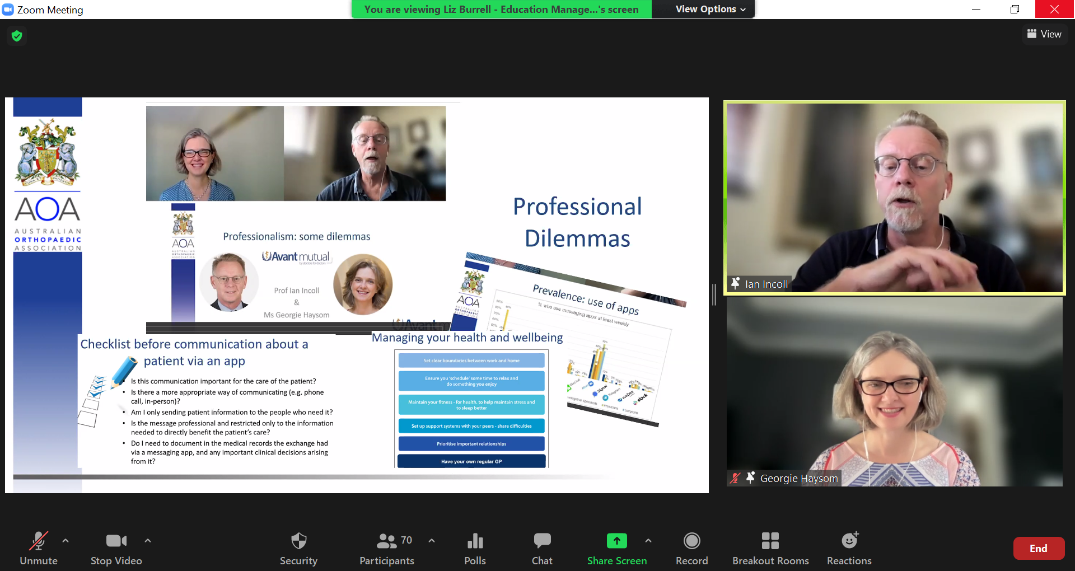
Task: Click the 'Managing your health and wellbeing' heading
Action: [468, 338]
